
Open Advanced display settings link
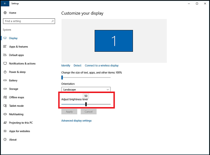pyautogui.click(x=76, y=120)
